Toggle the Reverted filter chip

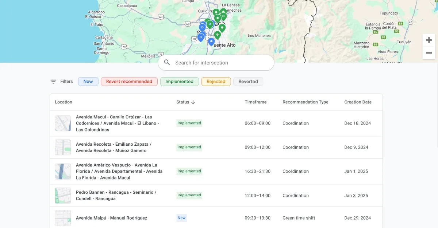[x=248, y=82]
